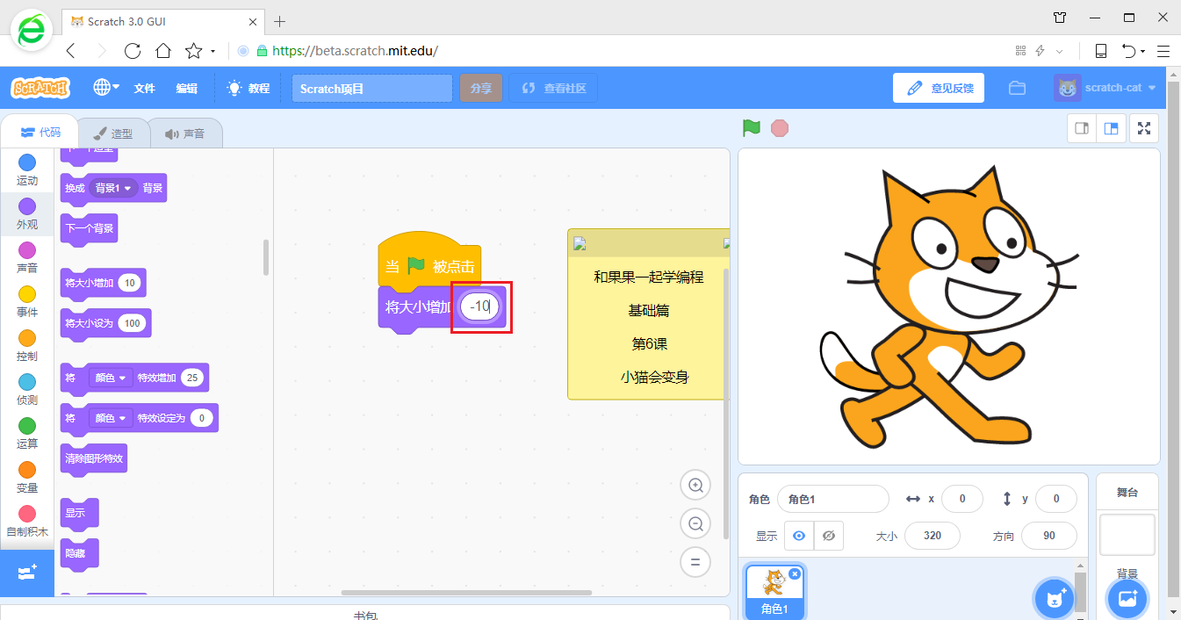The image size is (1181, 620).
Task: Click the 查看社区 button
Action: pyautogui.click(x=553, y=89)
